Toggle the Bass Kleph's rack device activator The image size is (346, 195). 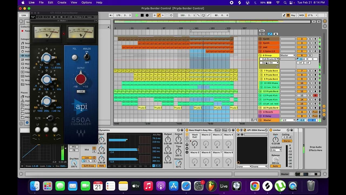click(187, 130)
